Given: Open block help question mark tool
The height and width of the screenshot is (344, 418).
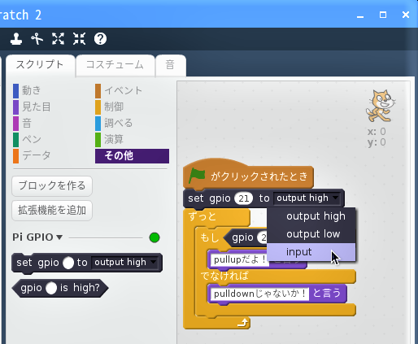Looking at the screenshot, I should point(100,39).
